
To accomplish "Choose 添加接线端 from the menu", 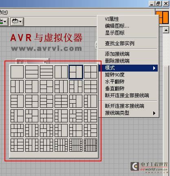I will pos(117,54).
